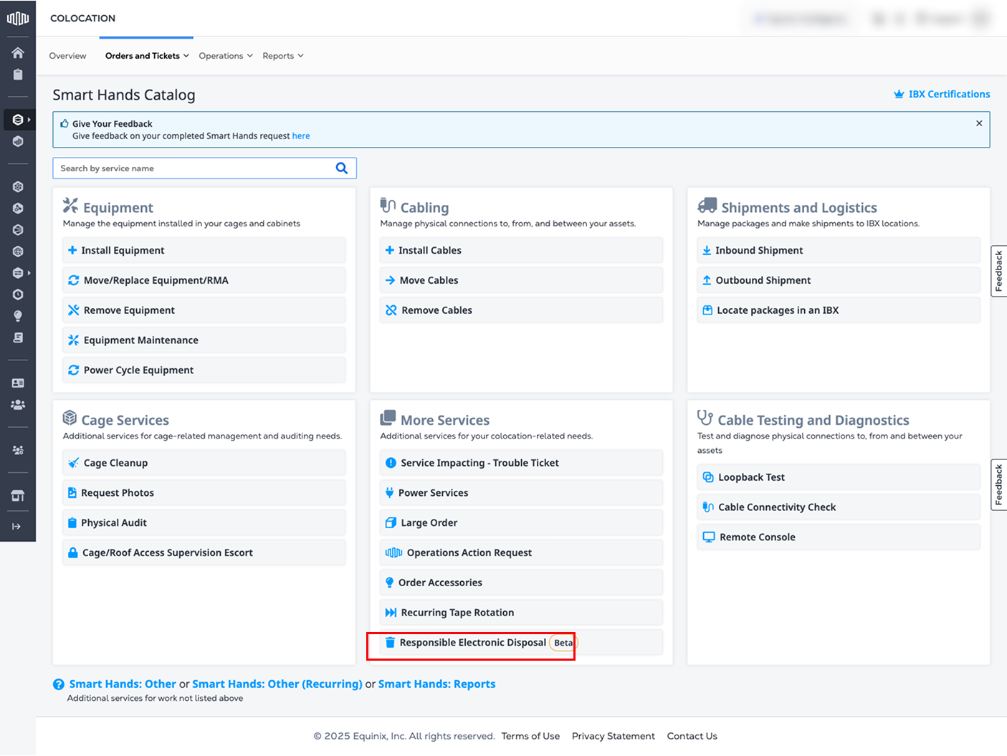The height and width of the screenshot is (756, 1007).
Task: Close the Give Your Feedback banner
Action: 979,123
